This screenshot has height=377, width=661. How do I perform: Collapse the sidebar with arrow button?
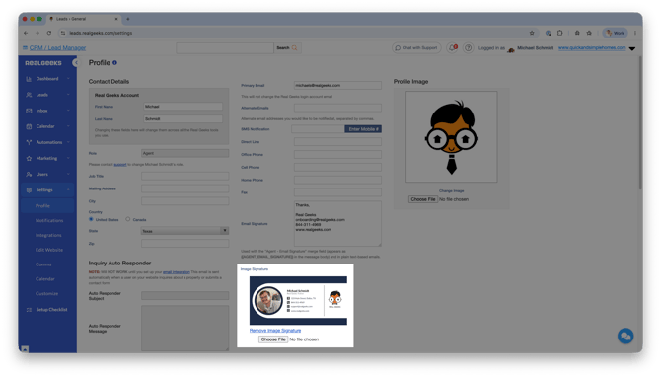pos(75,63)
